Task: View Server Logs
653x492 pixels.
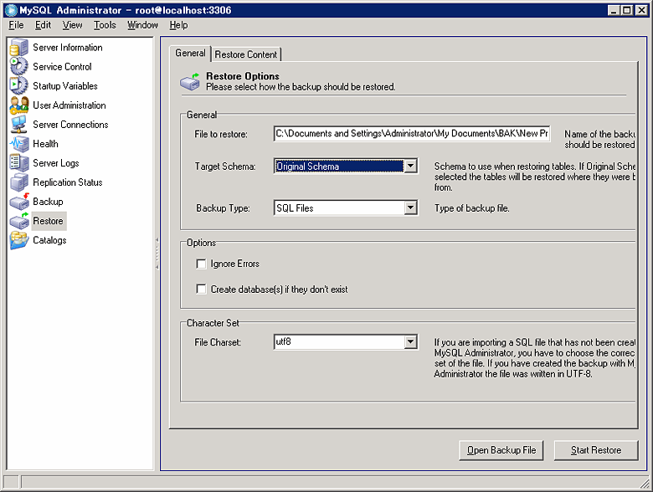Action: pos(56,163)
